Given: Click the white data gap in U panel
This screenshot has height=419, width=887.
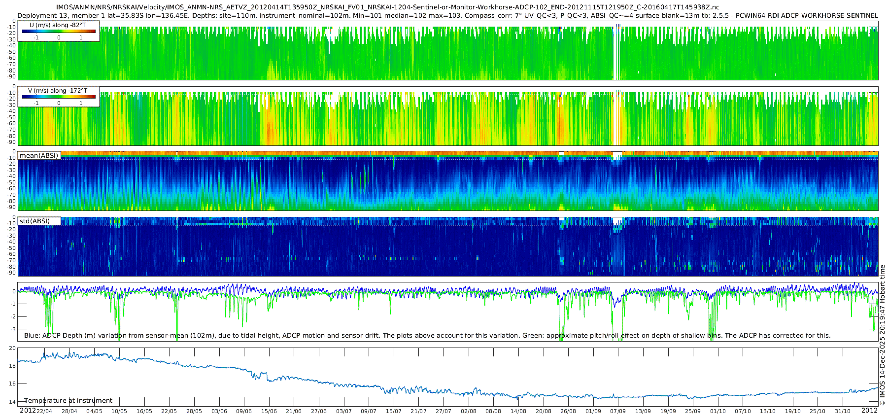Looking at the screenshot, I should pos(615,52).
